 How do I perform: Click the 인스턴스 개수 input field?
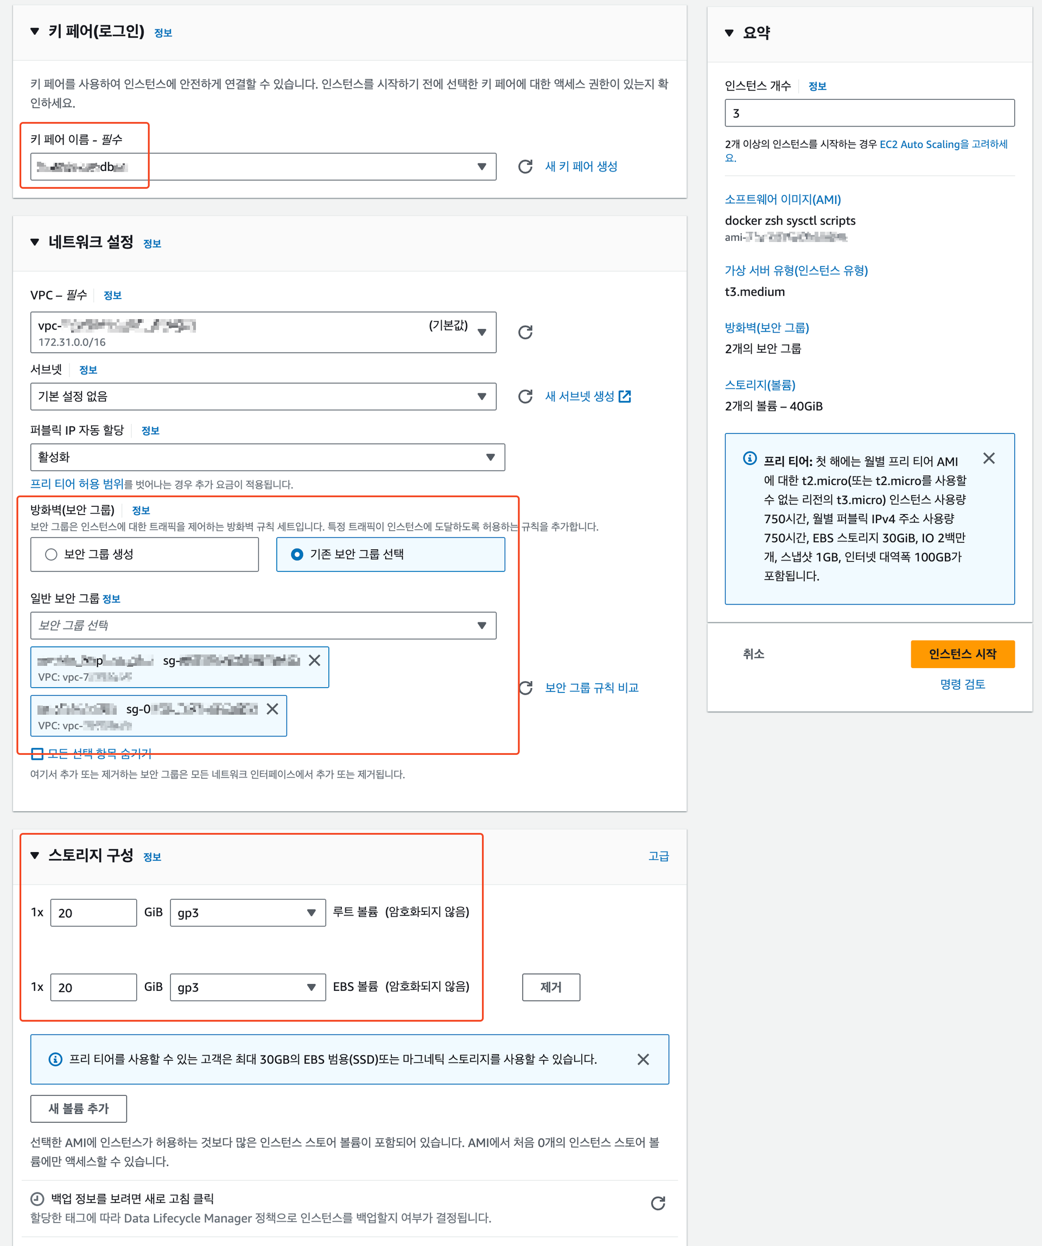[869, 113]
